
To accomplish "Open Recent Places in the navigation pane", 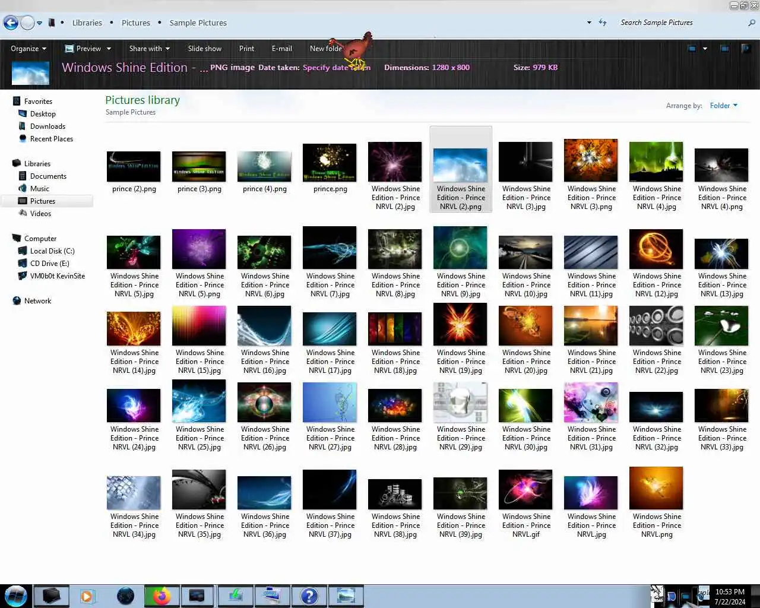I will click(52, 139).
